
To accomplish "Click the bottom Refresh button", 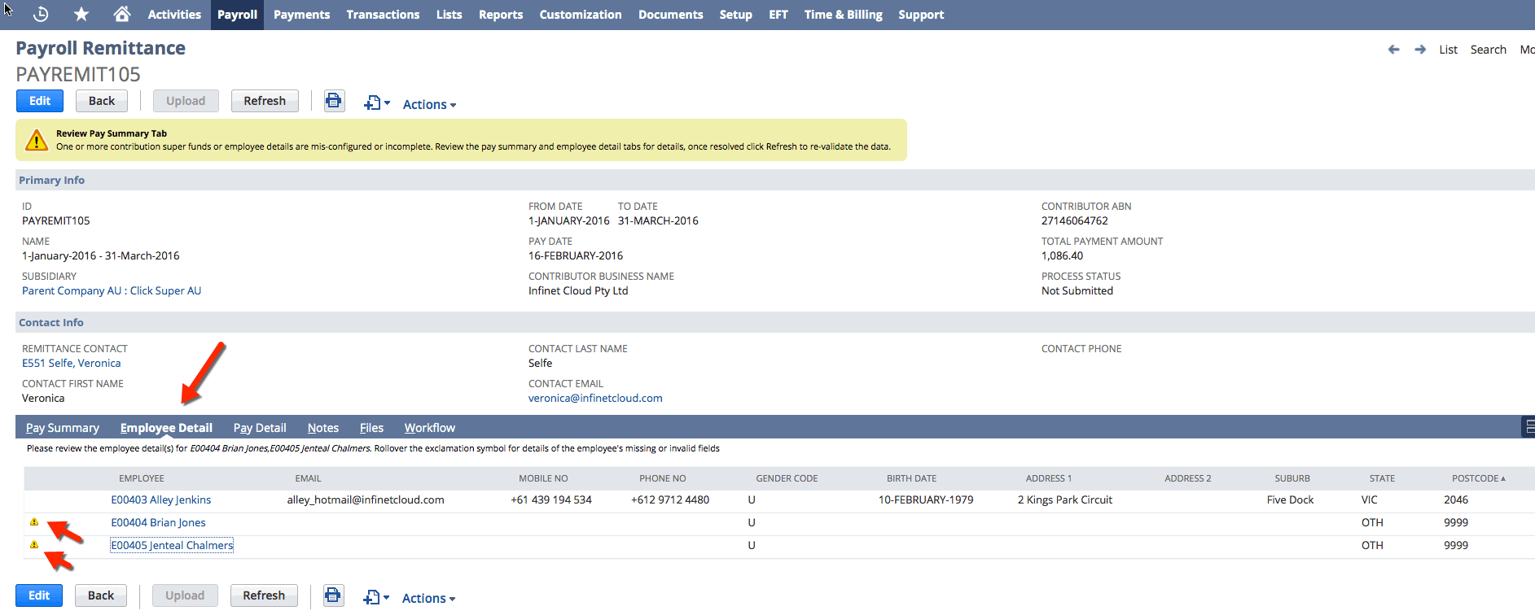I will [x=264, y=595].
